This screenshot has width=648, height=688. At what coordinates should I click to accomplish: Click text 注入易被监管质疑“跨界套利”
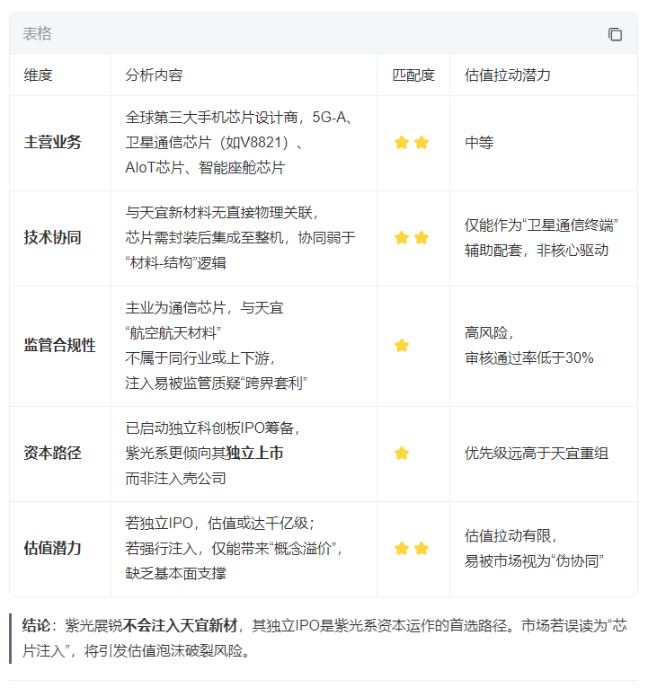[216, 383]
